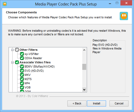Uncheck the CDXA Reader checkbox
This screenshot has height=112, width=134.
pyautogui.click(x=22, y=58)
